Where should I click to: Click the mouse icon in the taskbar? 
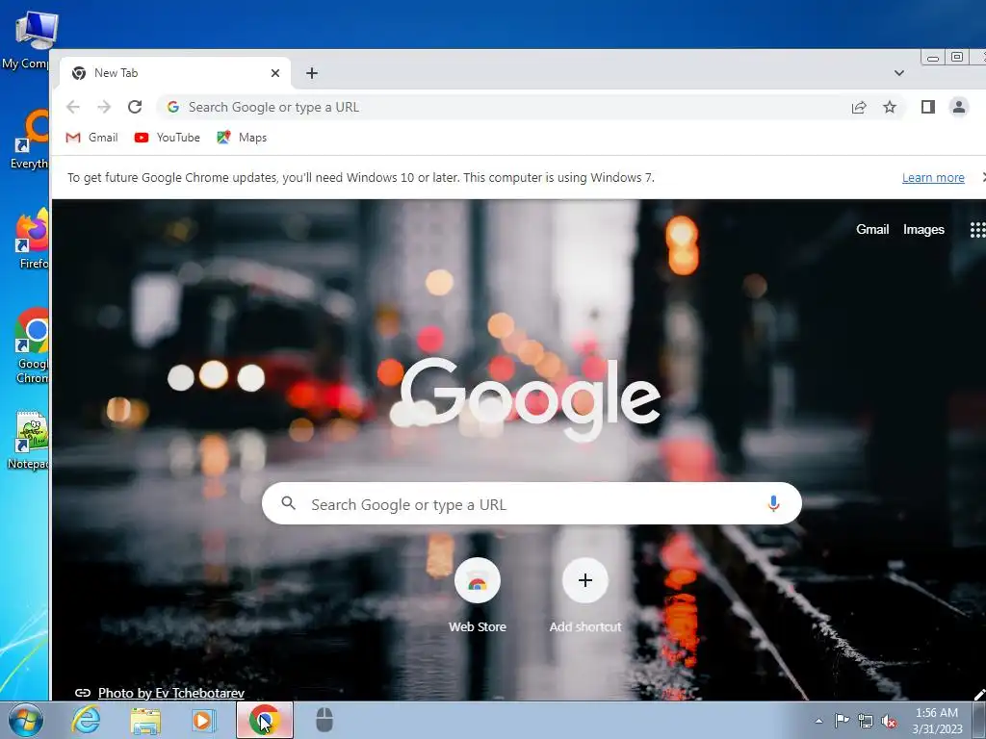pyautogui.click(x=324, y=720)
